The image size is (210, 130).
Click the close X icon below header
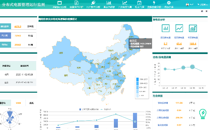(207, 11)
